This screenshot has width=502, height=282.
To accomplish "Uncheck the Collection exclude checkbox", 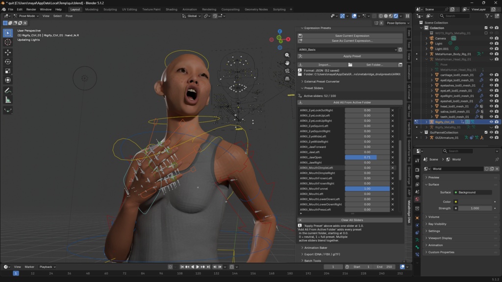I will coord(486,28).
